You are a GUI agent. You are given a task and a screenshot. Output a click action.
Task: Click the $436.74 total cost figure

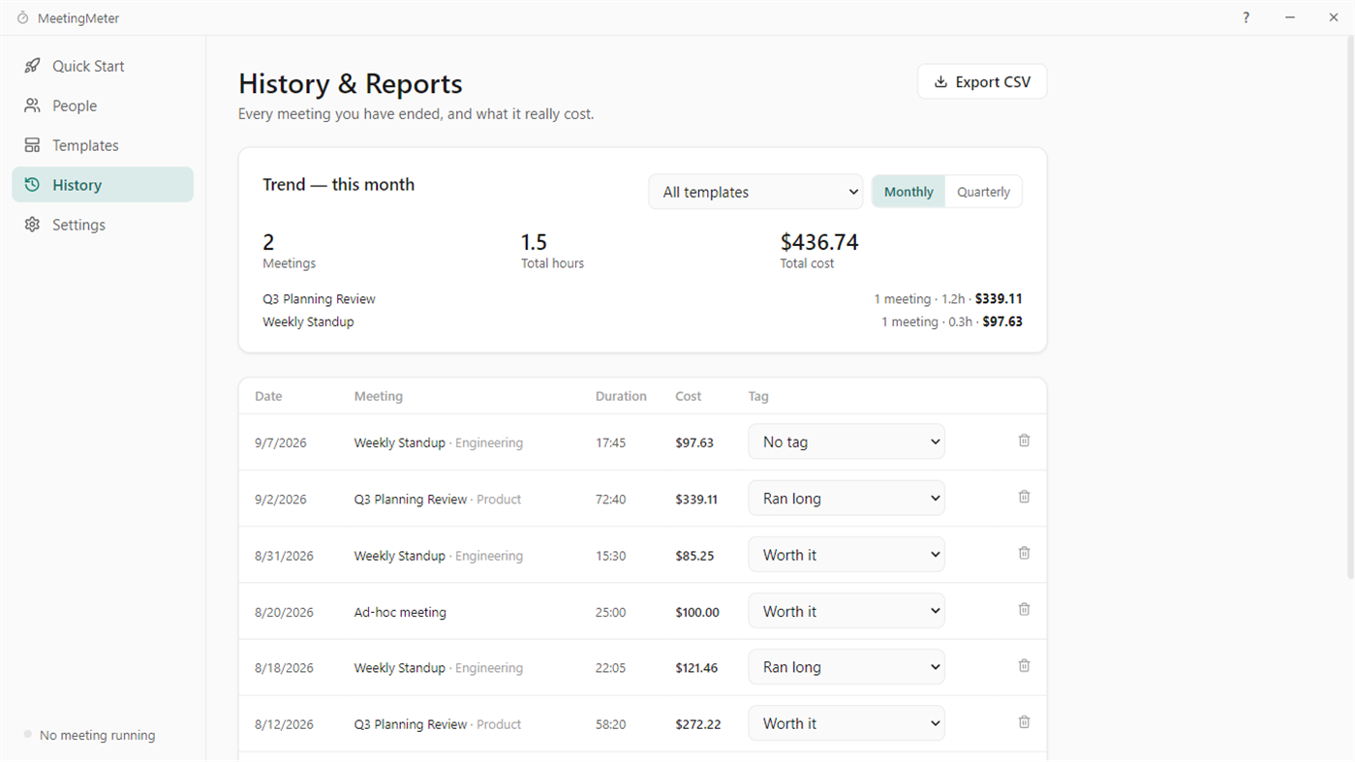[x=819, y=241]
